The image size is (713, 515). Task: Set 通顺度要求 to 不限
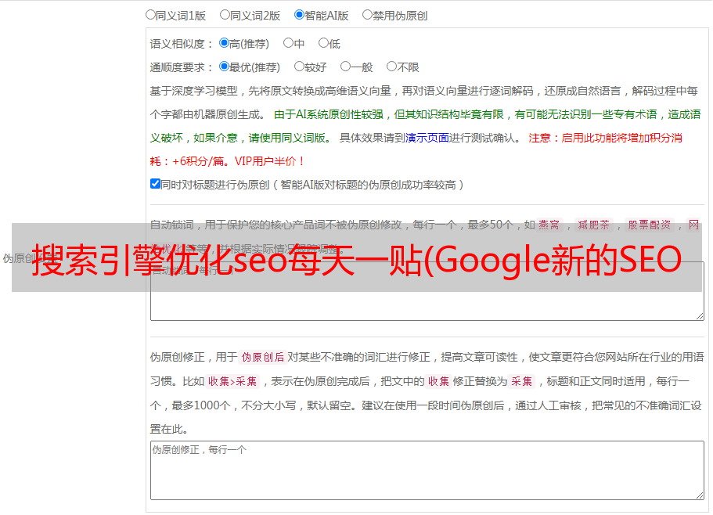point(391,67)
